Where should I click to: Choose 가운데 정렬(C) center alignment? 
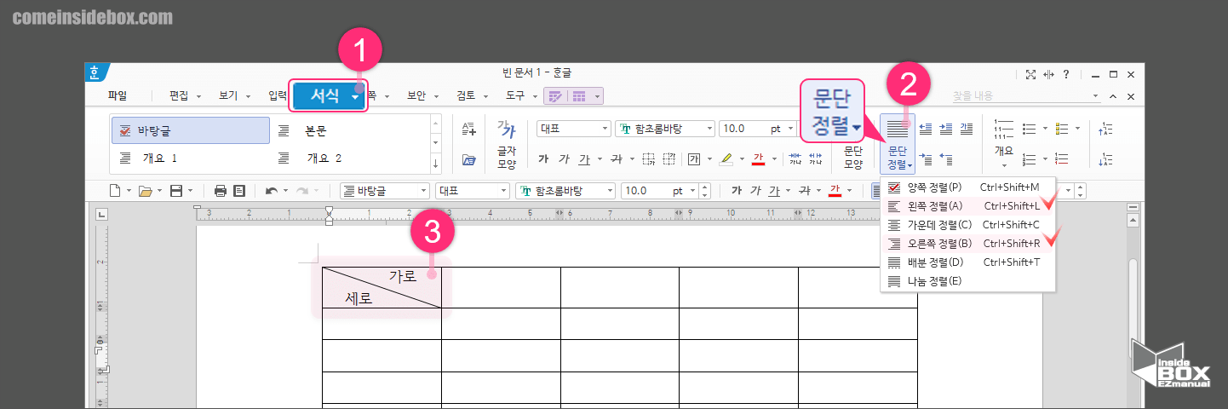pos(967,225)
